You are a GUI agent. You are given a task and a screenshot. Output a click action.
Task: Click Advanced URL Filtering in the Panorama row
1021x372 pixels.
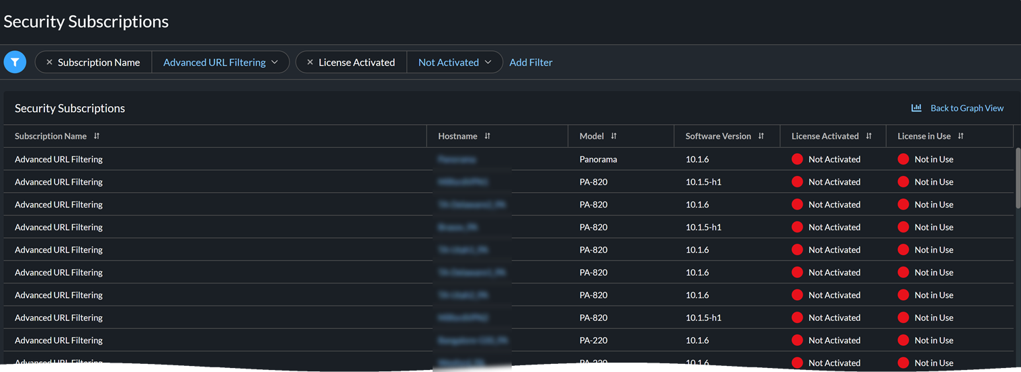click(58, 159)
